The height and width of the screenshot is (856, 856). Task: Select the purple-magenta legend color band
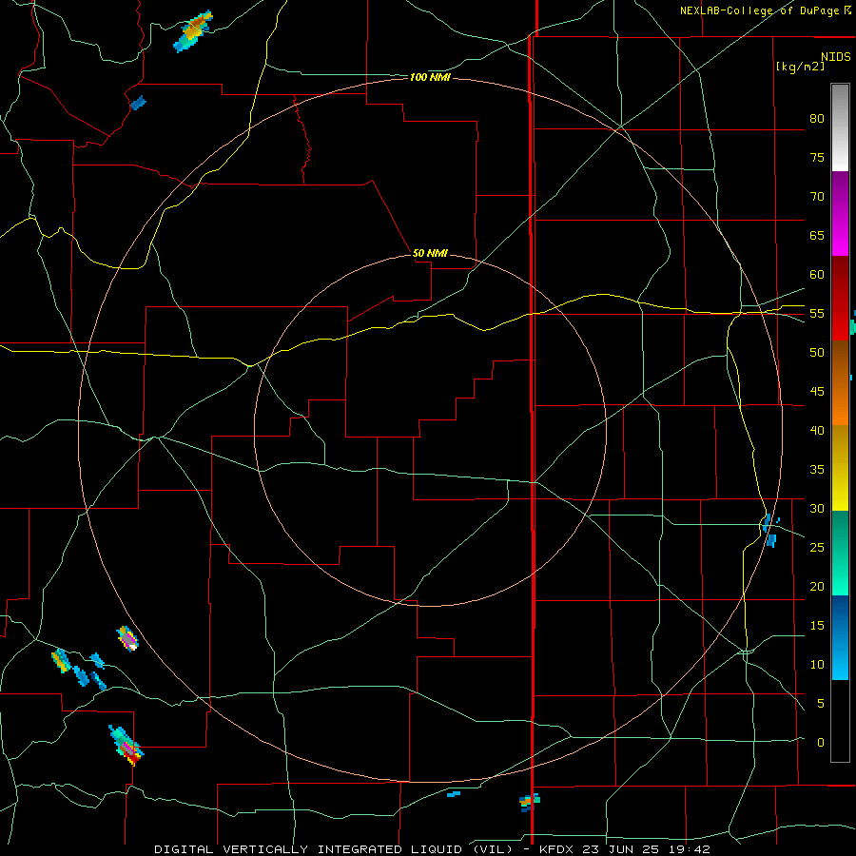pos(840,214)
